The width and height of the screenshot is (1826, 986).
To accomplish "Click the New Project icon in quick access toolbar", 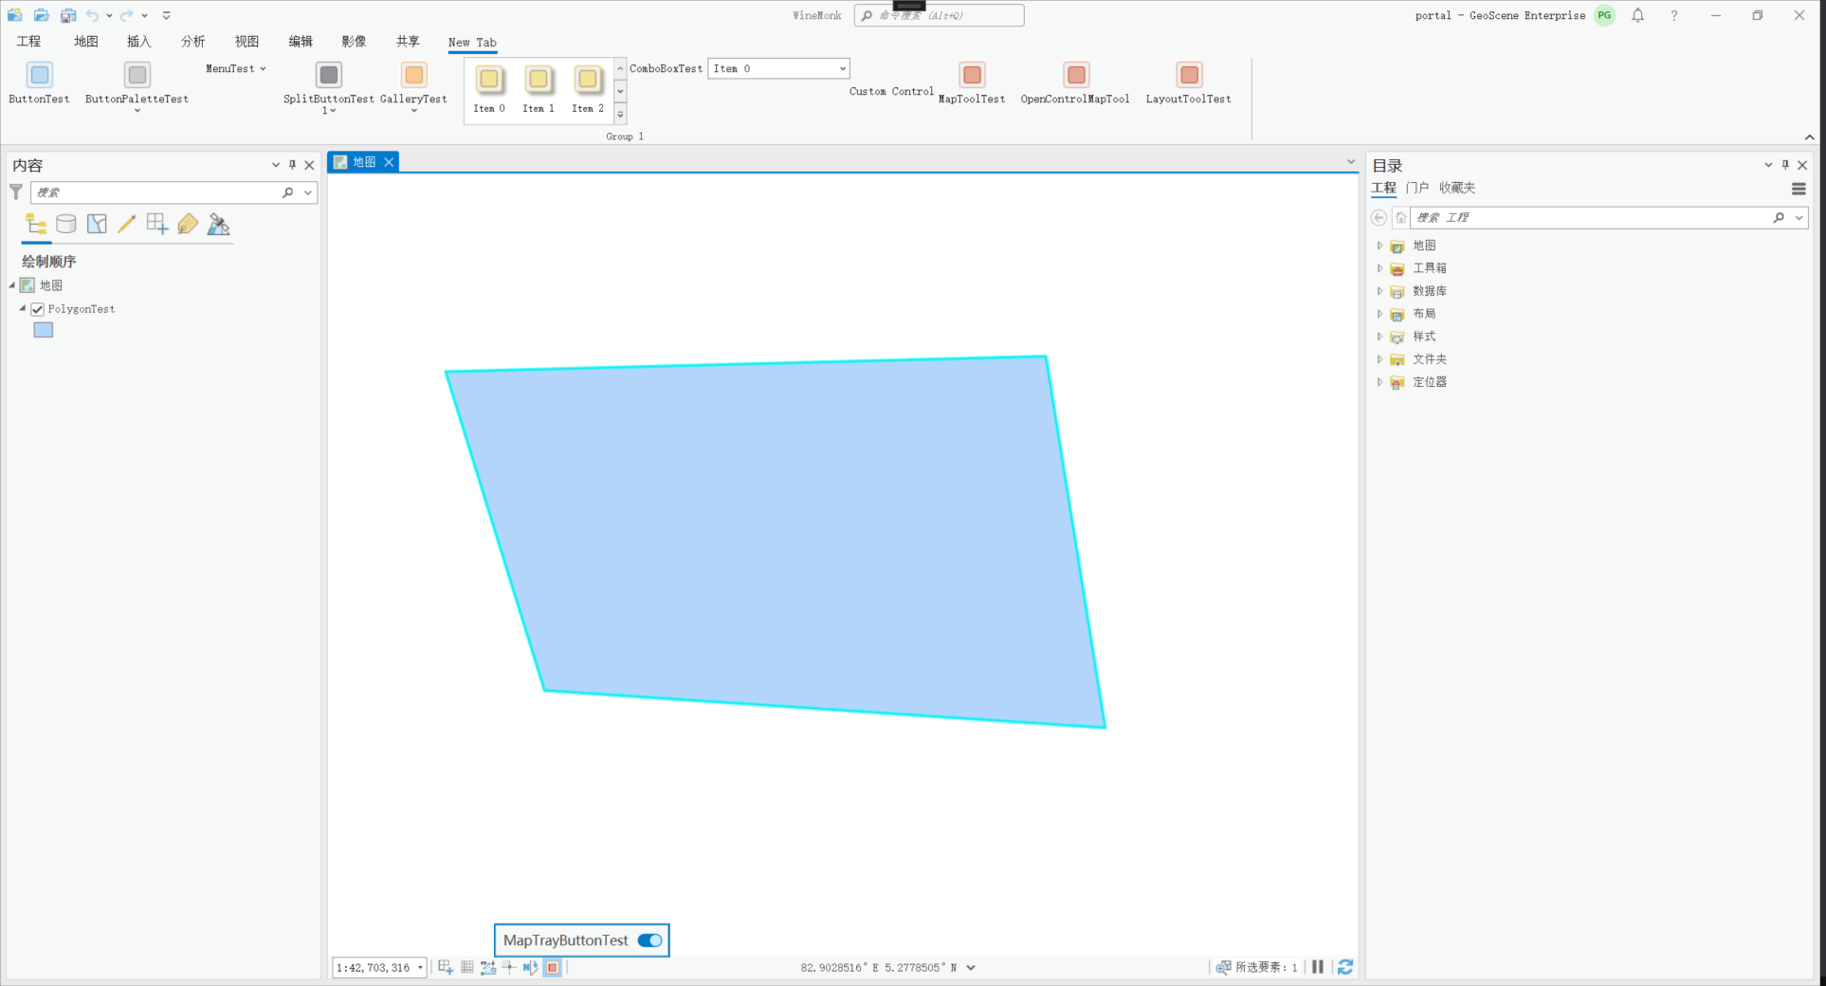I will click(x=15, y=15).
